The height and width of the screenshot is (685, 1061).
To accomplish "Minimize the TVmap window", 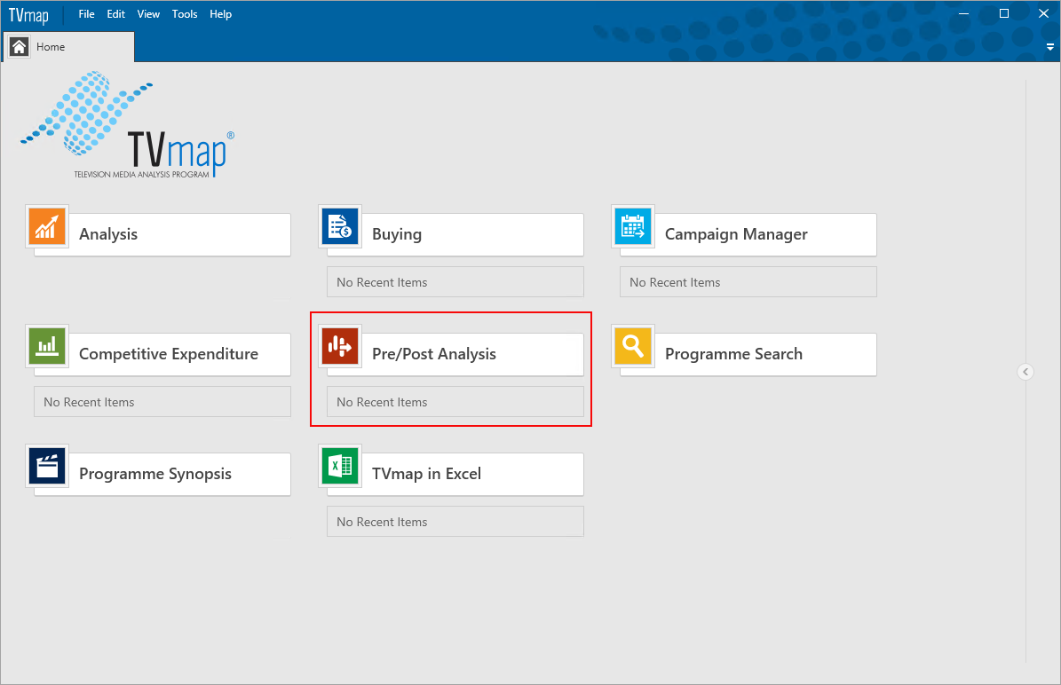I will 964,13.
